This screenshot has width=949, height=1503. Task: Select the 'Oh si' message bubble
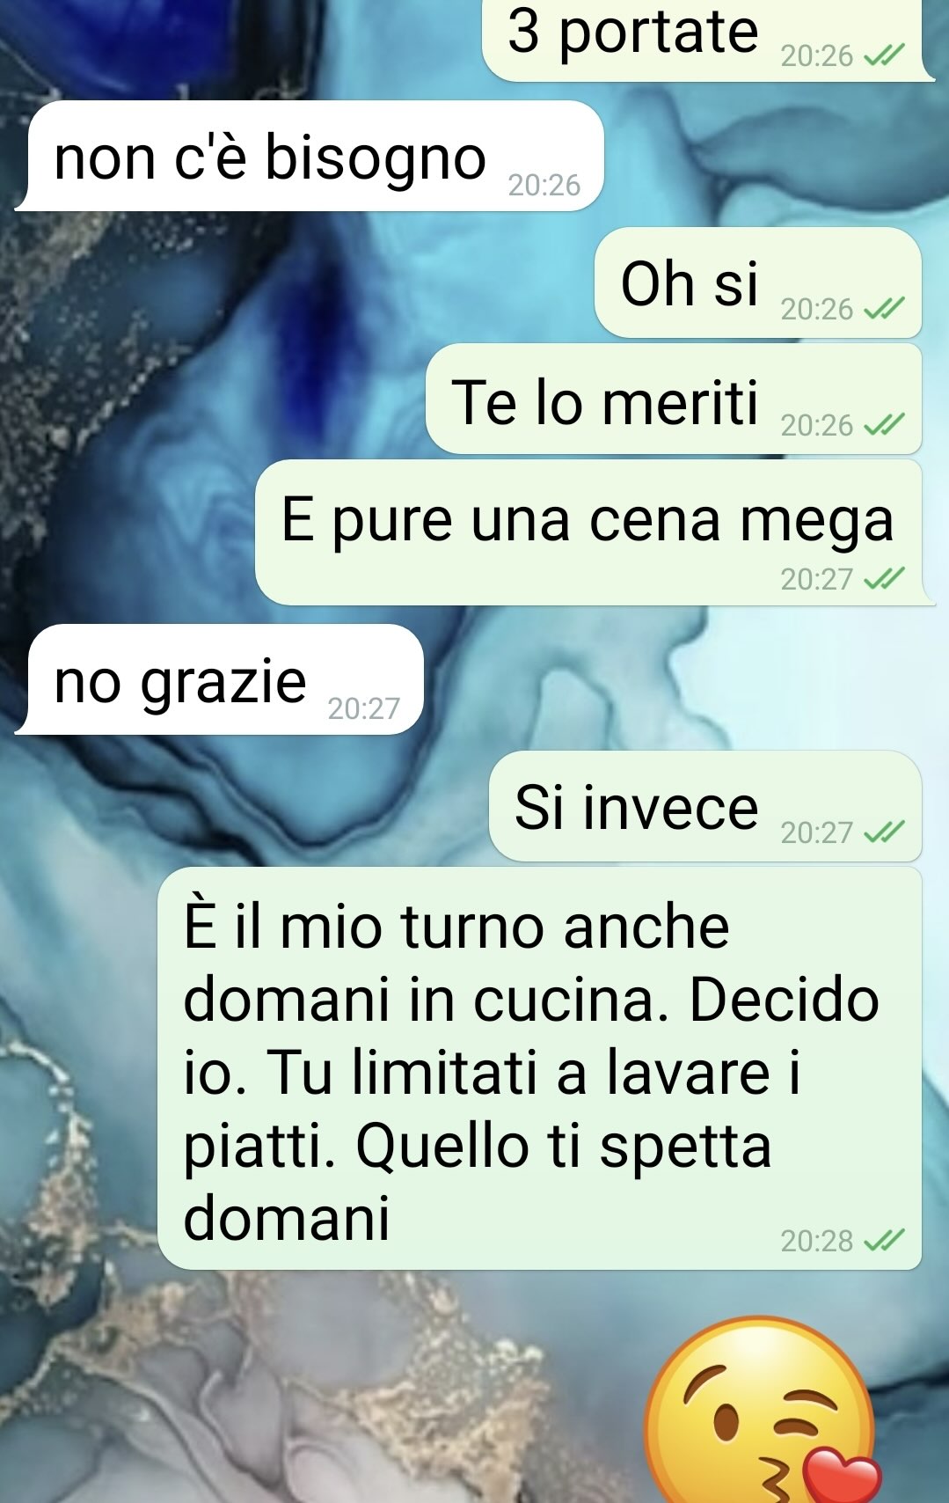pyautogui.click(x=758, y=282)
